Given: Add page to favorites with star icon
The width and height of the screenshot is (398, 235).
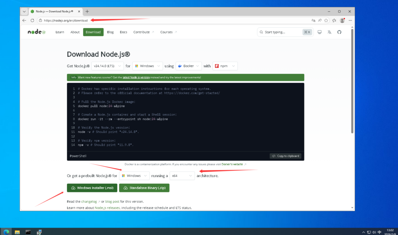Looking at the screenshot, I should click(x=326, y=20).
